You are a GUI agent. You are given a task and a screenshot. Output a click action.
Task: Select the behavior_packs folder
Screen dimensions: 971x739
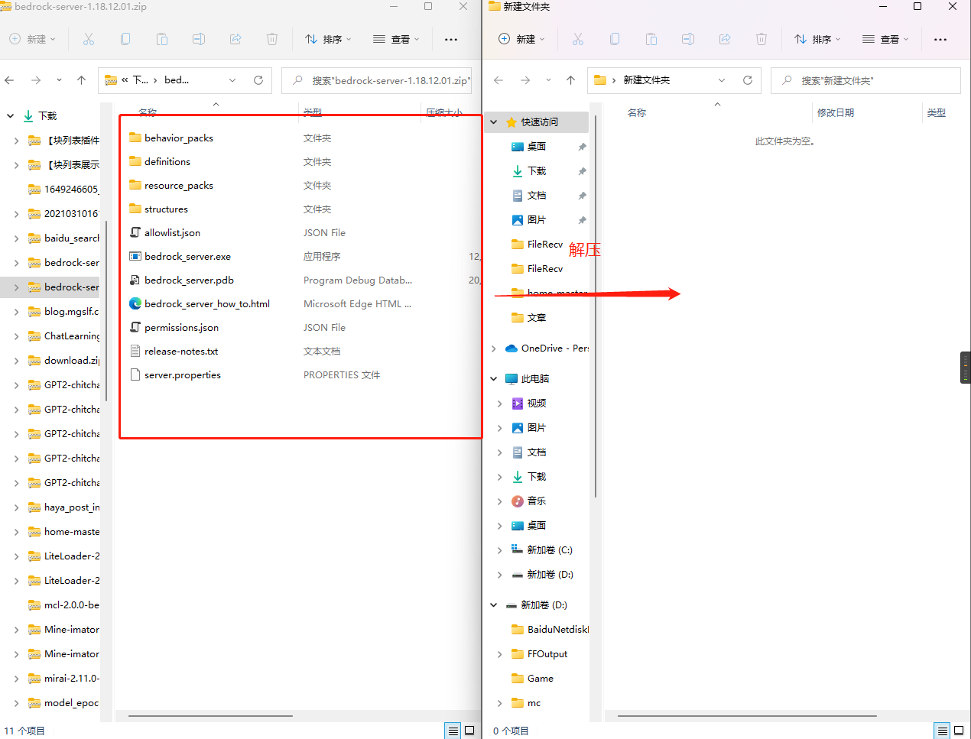[x=179, y=138]
